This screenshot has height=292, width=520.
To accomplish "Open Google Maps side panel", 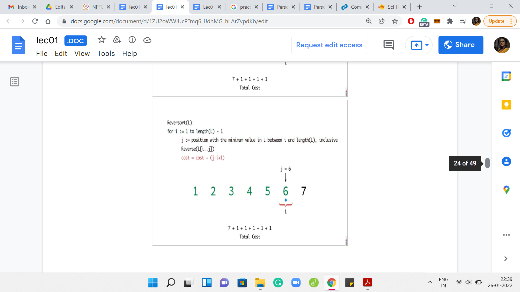I will pyautogui.click(x=506, y=190).
